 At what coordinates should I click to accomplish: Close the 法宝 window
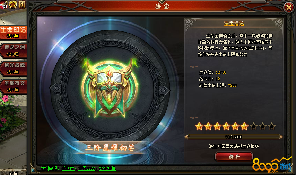point(289,7)
